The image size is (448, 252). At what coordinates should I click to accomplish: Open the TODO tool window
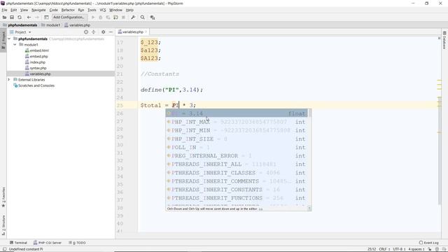pos(77,243)
